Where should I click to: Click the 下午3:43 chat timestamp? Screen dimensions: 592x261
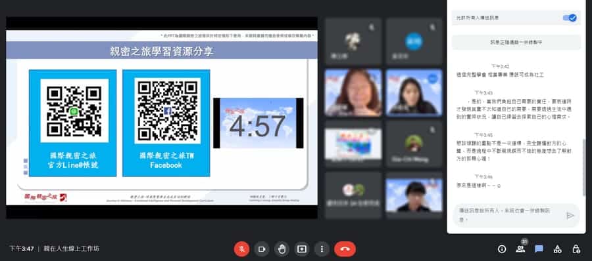tap(483, 92)
